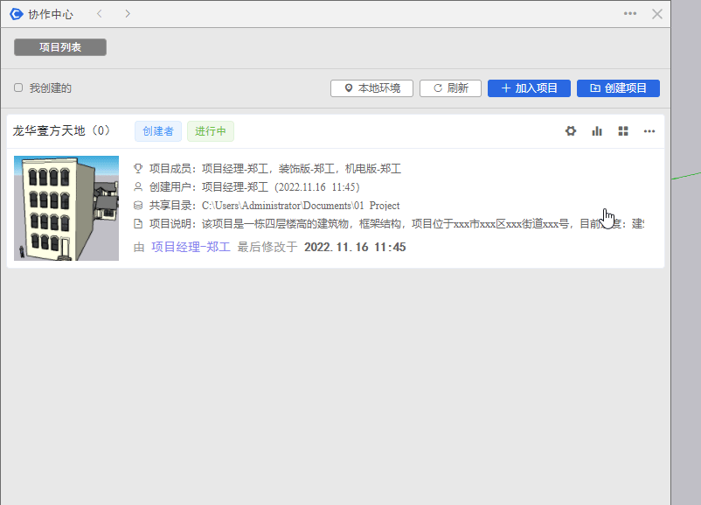This screenshot has width=701, height=505.
Task: Close the 协作中心 window
Action: (657, 14)
